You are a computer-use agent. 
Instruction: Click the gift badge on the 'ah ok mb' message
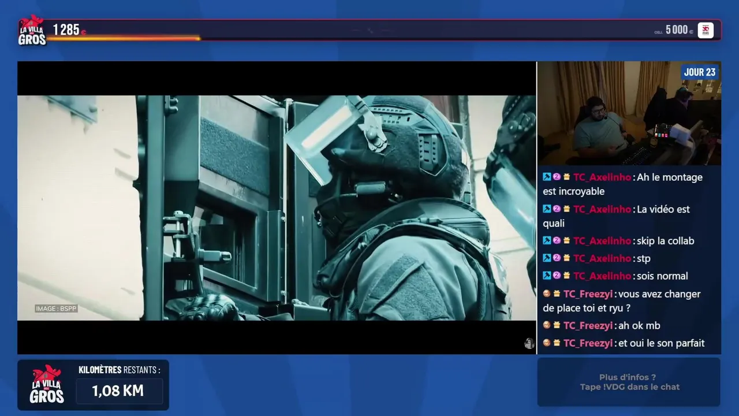point(557,325)
